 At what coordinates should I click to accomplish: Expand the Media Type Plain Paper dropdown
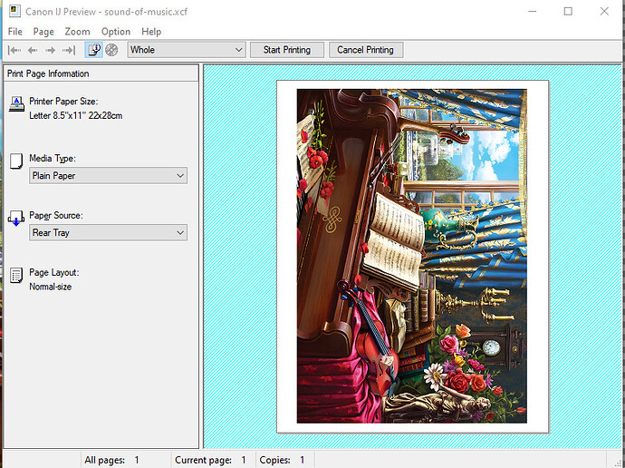pyautogui.click(x=108, y=176)
